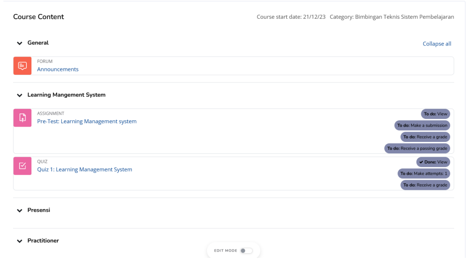Click the pink assignment Pre-Test icon

pos(22,118)
